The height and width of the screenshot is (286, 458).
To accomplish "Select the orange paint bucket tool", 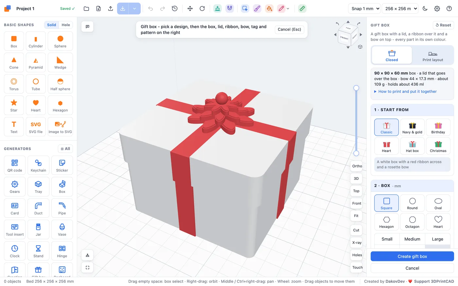I will [269, 8].
